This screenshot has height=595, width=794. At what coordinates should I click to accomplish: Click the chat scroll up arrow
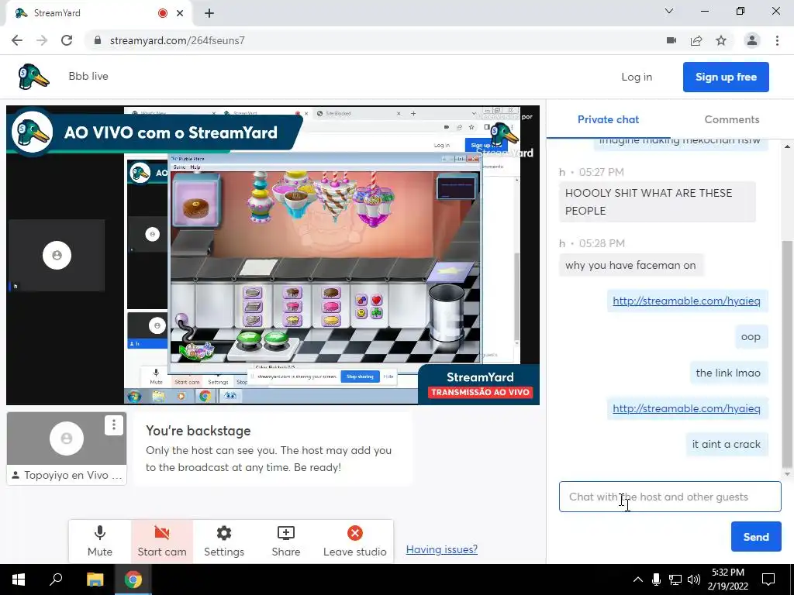[787, 146]
